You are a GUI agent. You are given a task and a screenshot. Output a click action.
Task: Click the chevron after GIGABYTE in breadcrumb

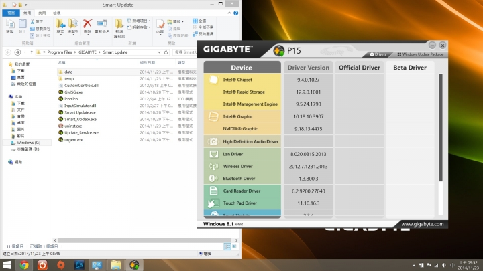(x=99, y=52)
